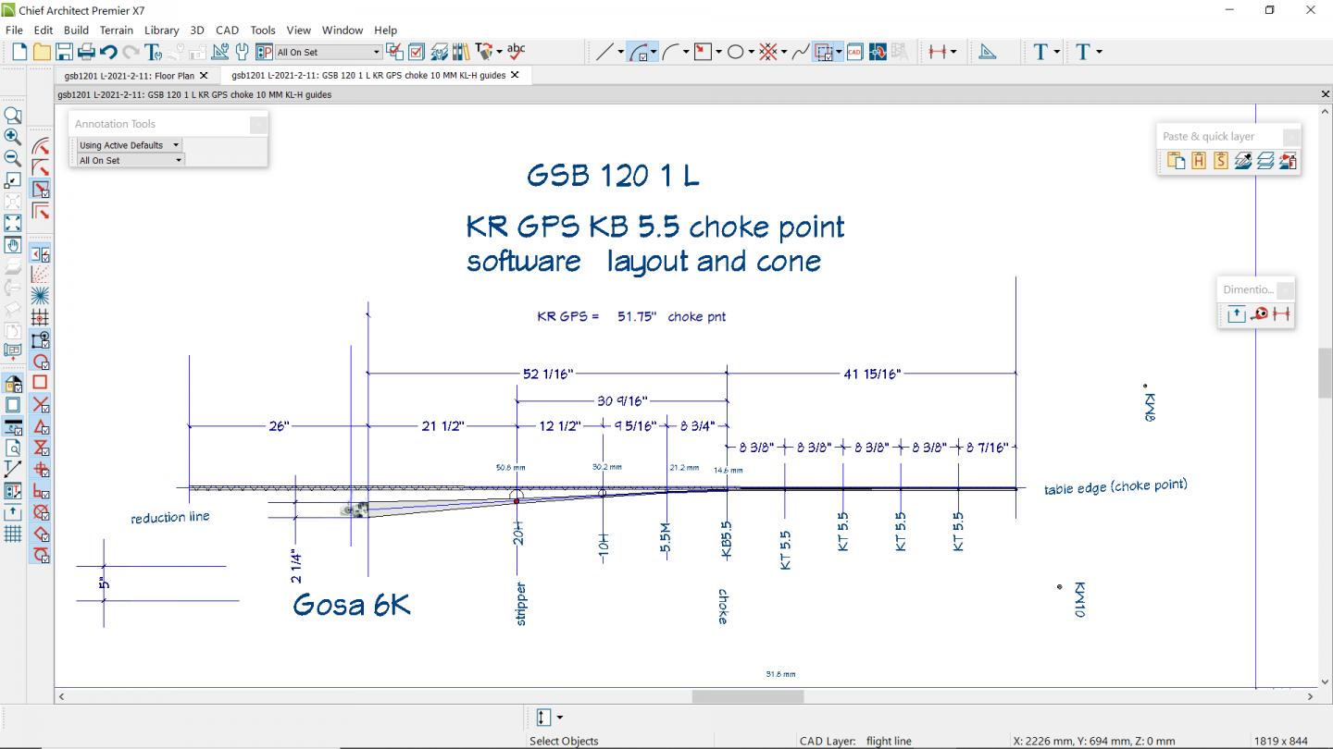
Task: Toggle the Angle Snaps radial icon
Action: click(41, 296)
